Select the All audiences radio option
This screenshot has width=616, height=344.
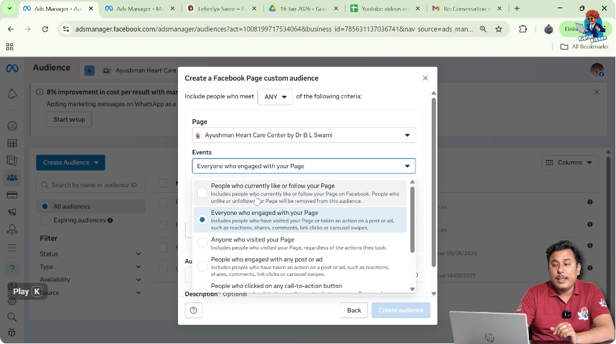(45, 206)
